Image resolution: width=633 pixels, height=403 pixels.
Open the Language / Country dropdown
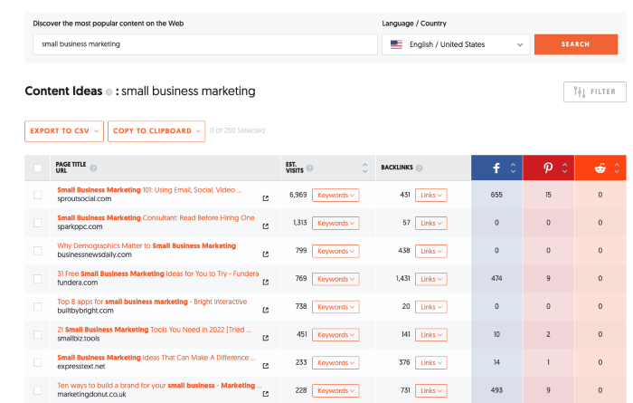(x=456, y=44)
